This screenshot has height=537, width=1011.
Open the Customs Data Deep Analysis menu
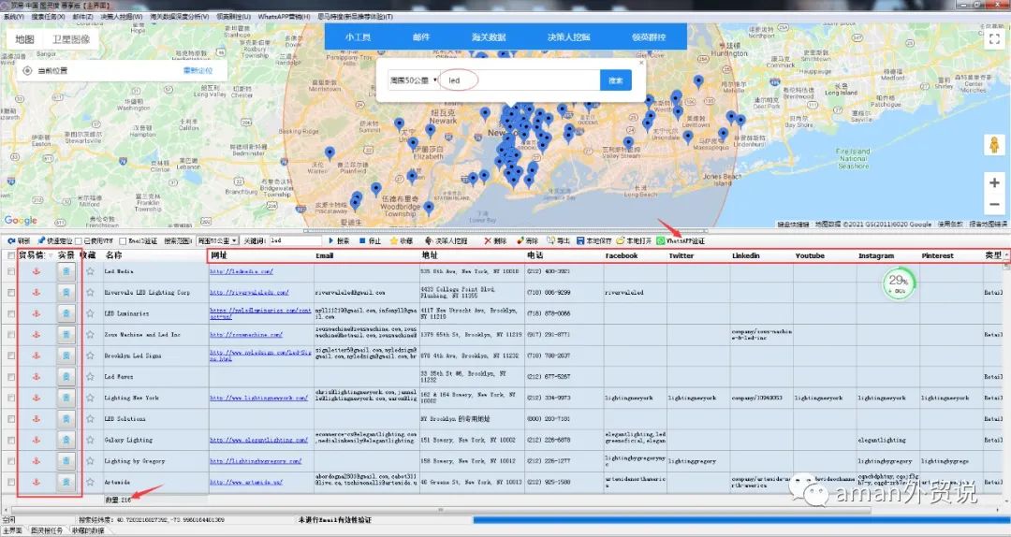(179, 17)
